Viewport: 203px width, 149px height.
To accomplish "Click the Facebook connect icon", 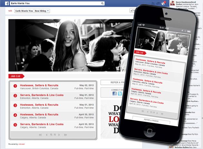I will pos(114,93).
